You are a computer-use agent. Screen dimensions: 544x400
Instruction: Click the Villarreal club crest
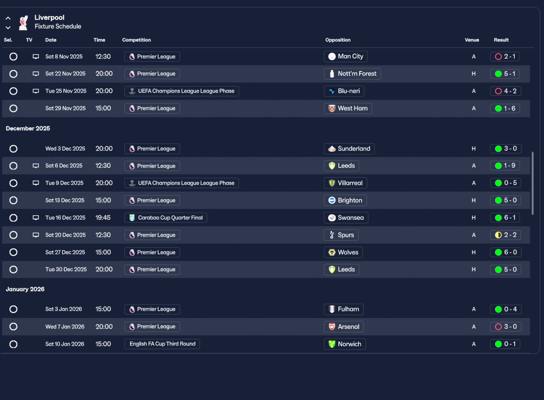[332, 183]
